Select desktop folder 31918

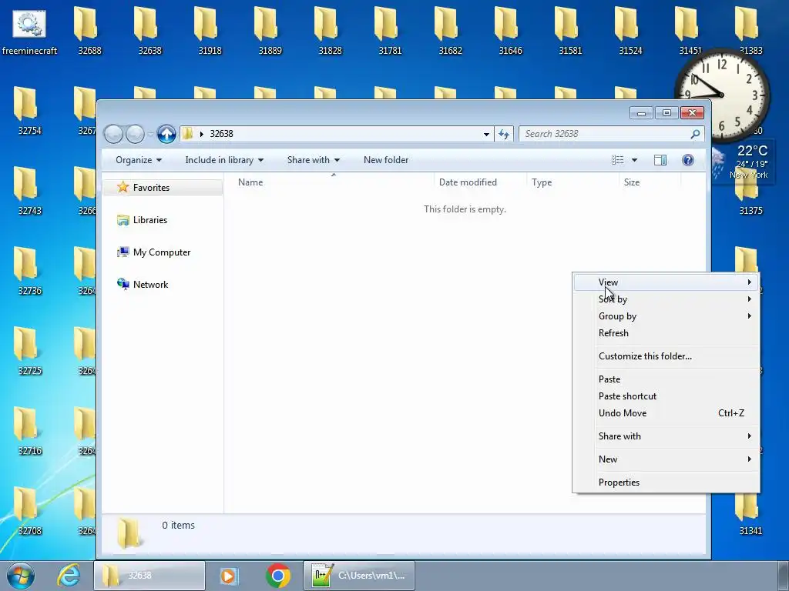[x=210, y=31]
